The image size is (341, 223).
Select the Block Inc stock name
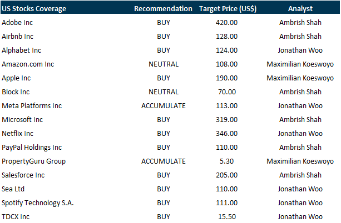(16, 92)
